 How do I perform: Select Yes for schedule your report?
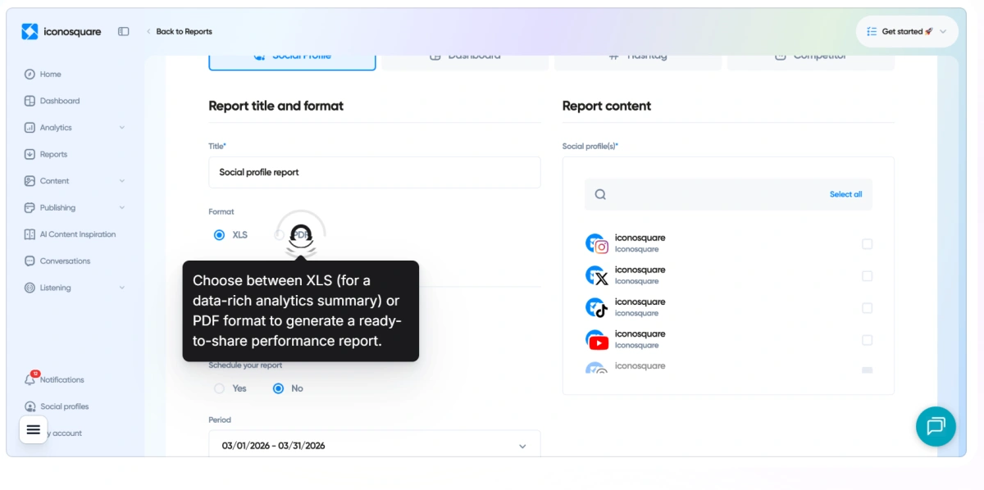(x=219, y=388)
